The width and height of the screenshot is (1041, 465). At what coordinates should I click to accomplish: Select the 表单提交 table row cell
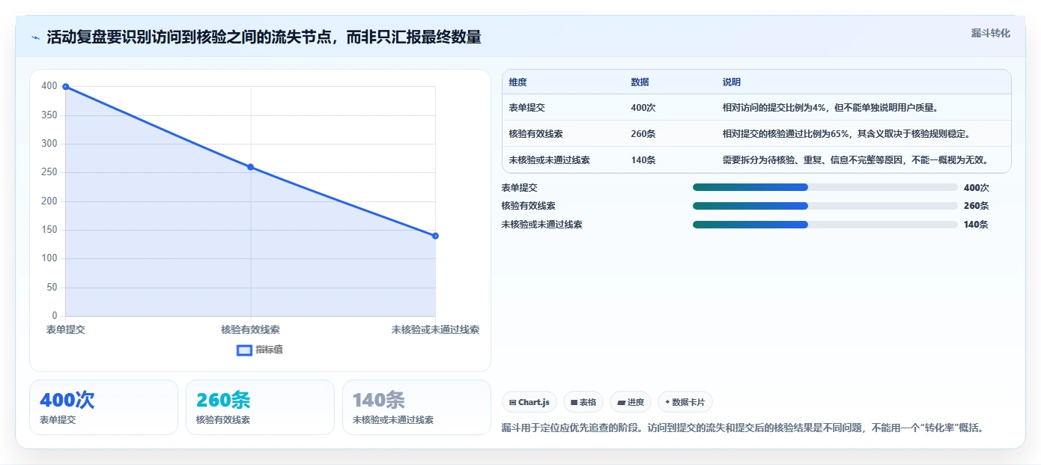pyautogui.click(x=526, y=108)
